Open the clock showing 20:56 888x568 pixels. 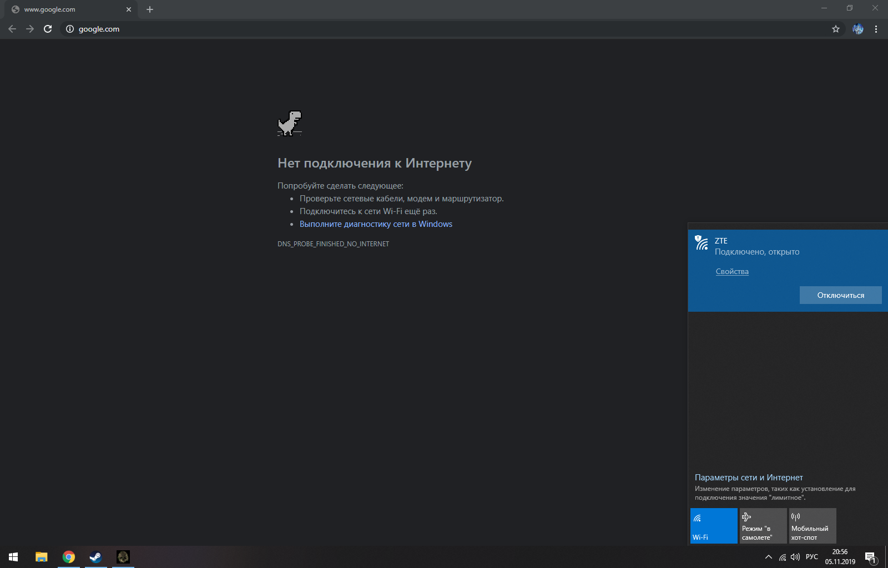pos(840,557)
